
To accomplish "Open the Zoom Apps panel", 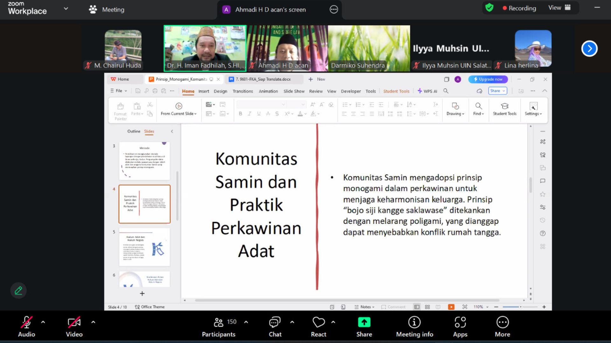I will pos(460,326).
